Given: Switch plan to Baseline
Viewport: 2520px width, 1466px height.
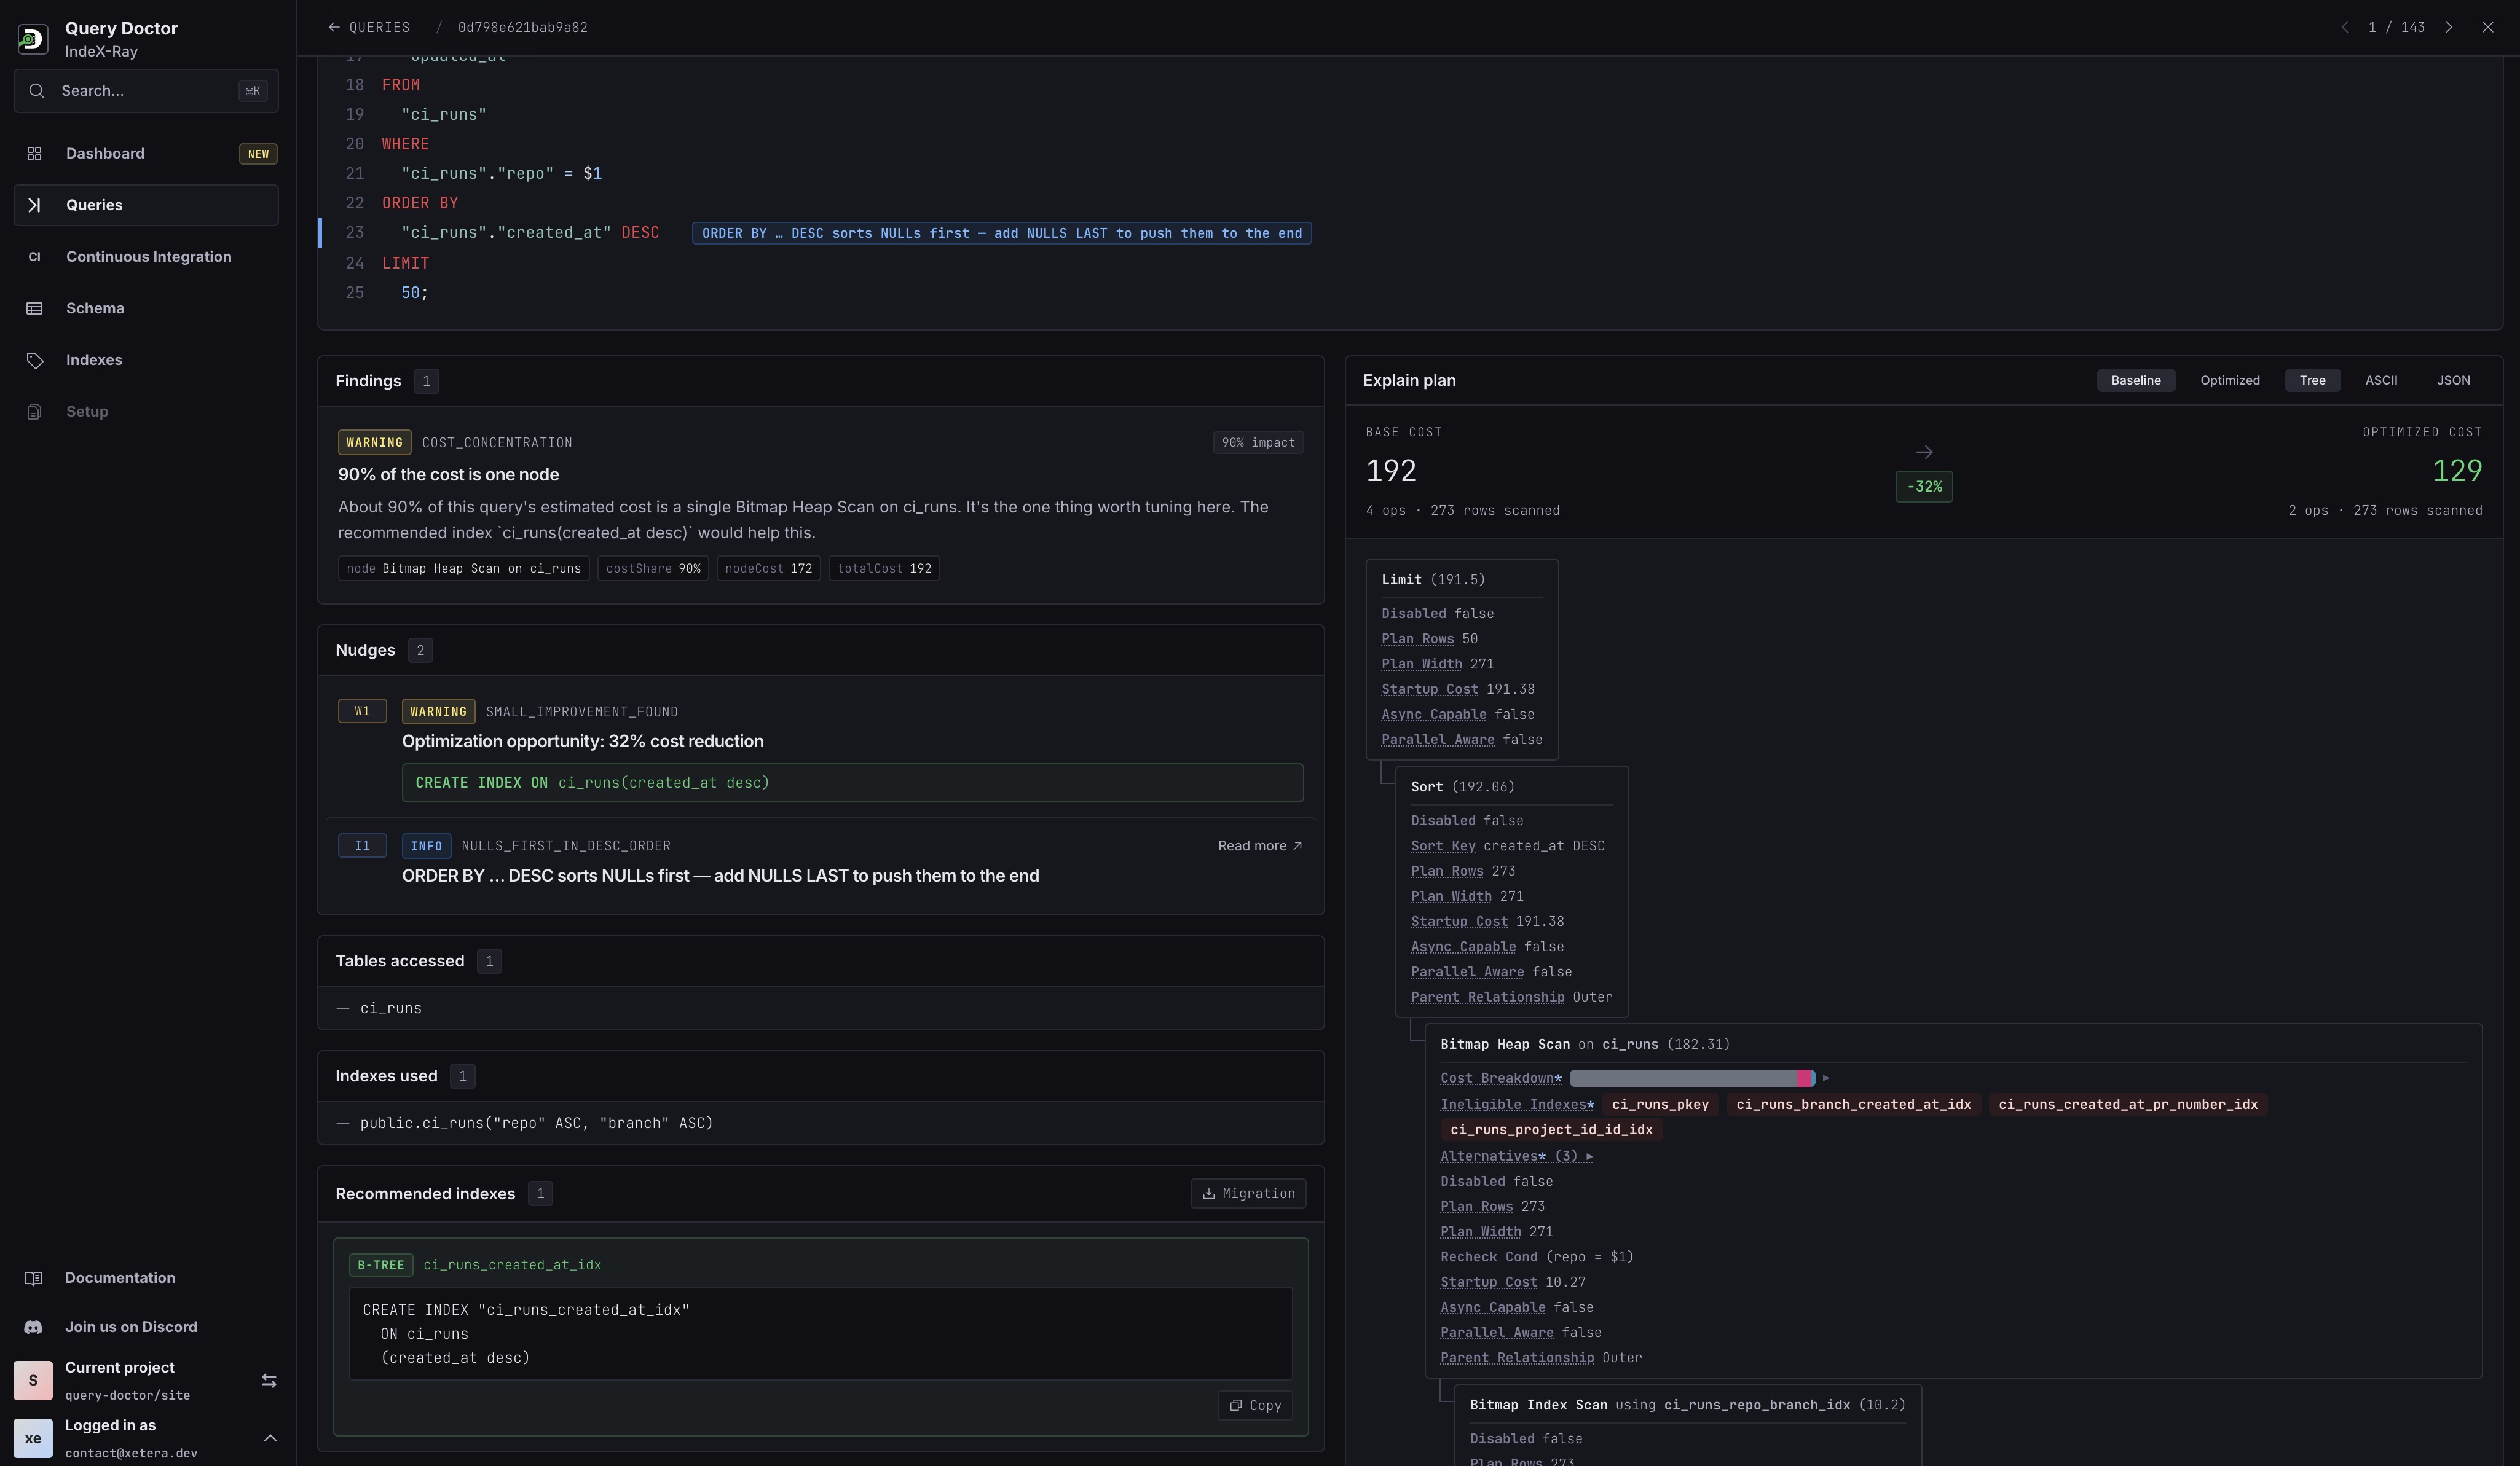Looking at the screenshot, I should [2135, 381].
